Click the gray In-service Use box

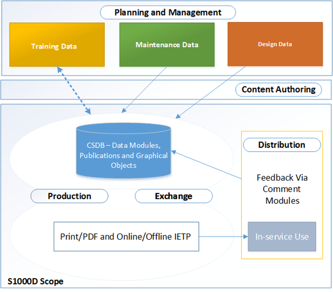(x=282, y=237)
